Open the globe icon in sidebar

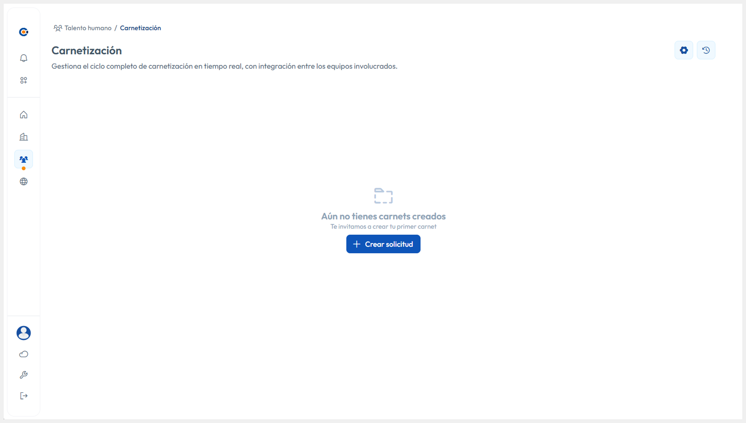(x=24, y=181)
